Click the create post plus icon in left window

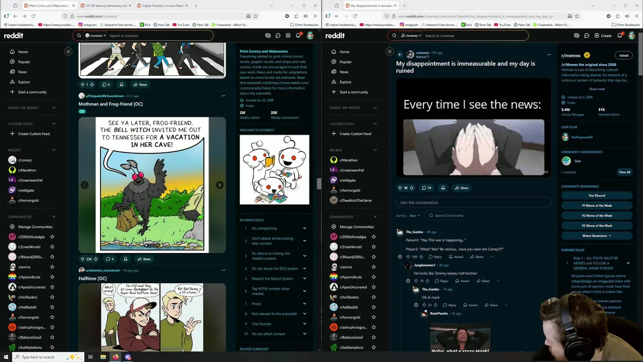288,36
